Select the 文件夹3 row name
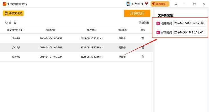 point(16,57)
